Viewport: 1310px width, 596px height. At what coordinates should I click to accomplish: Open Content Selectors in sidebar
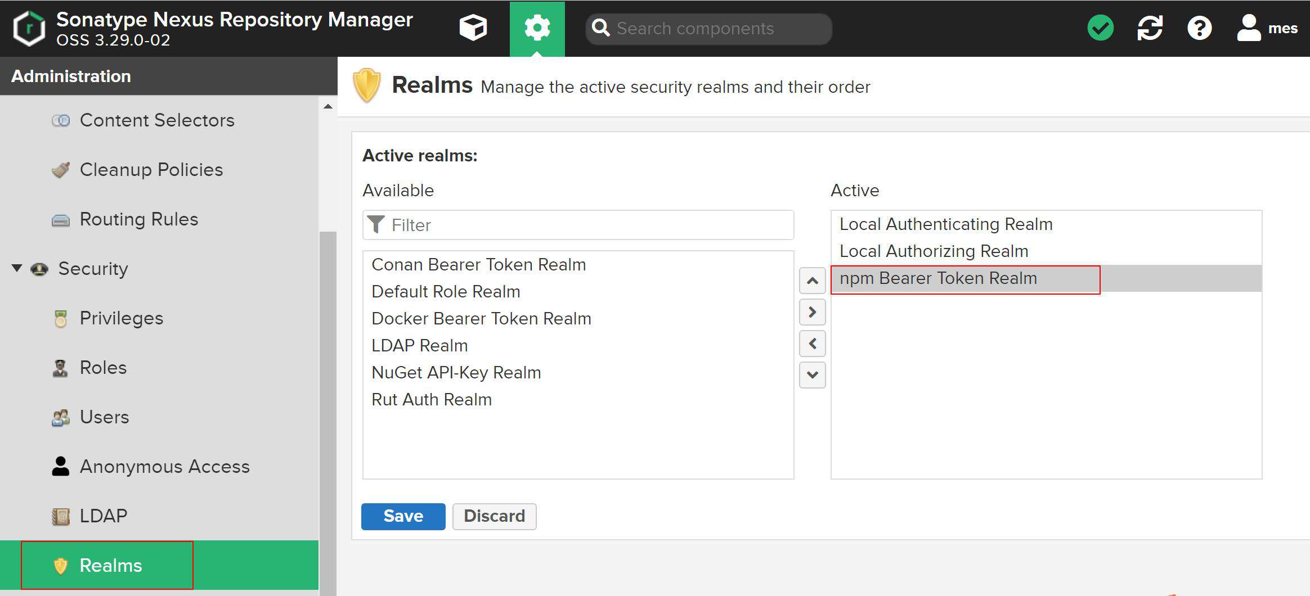tap(159, 120)
